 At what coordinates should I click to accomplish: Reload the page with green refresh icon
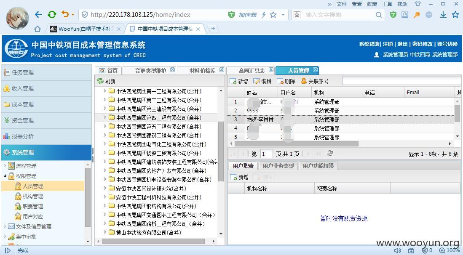coord(52,14)
